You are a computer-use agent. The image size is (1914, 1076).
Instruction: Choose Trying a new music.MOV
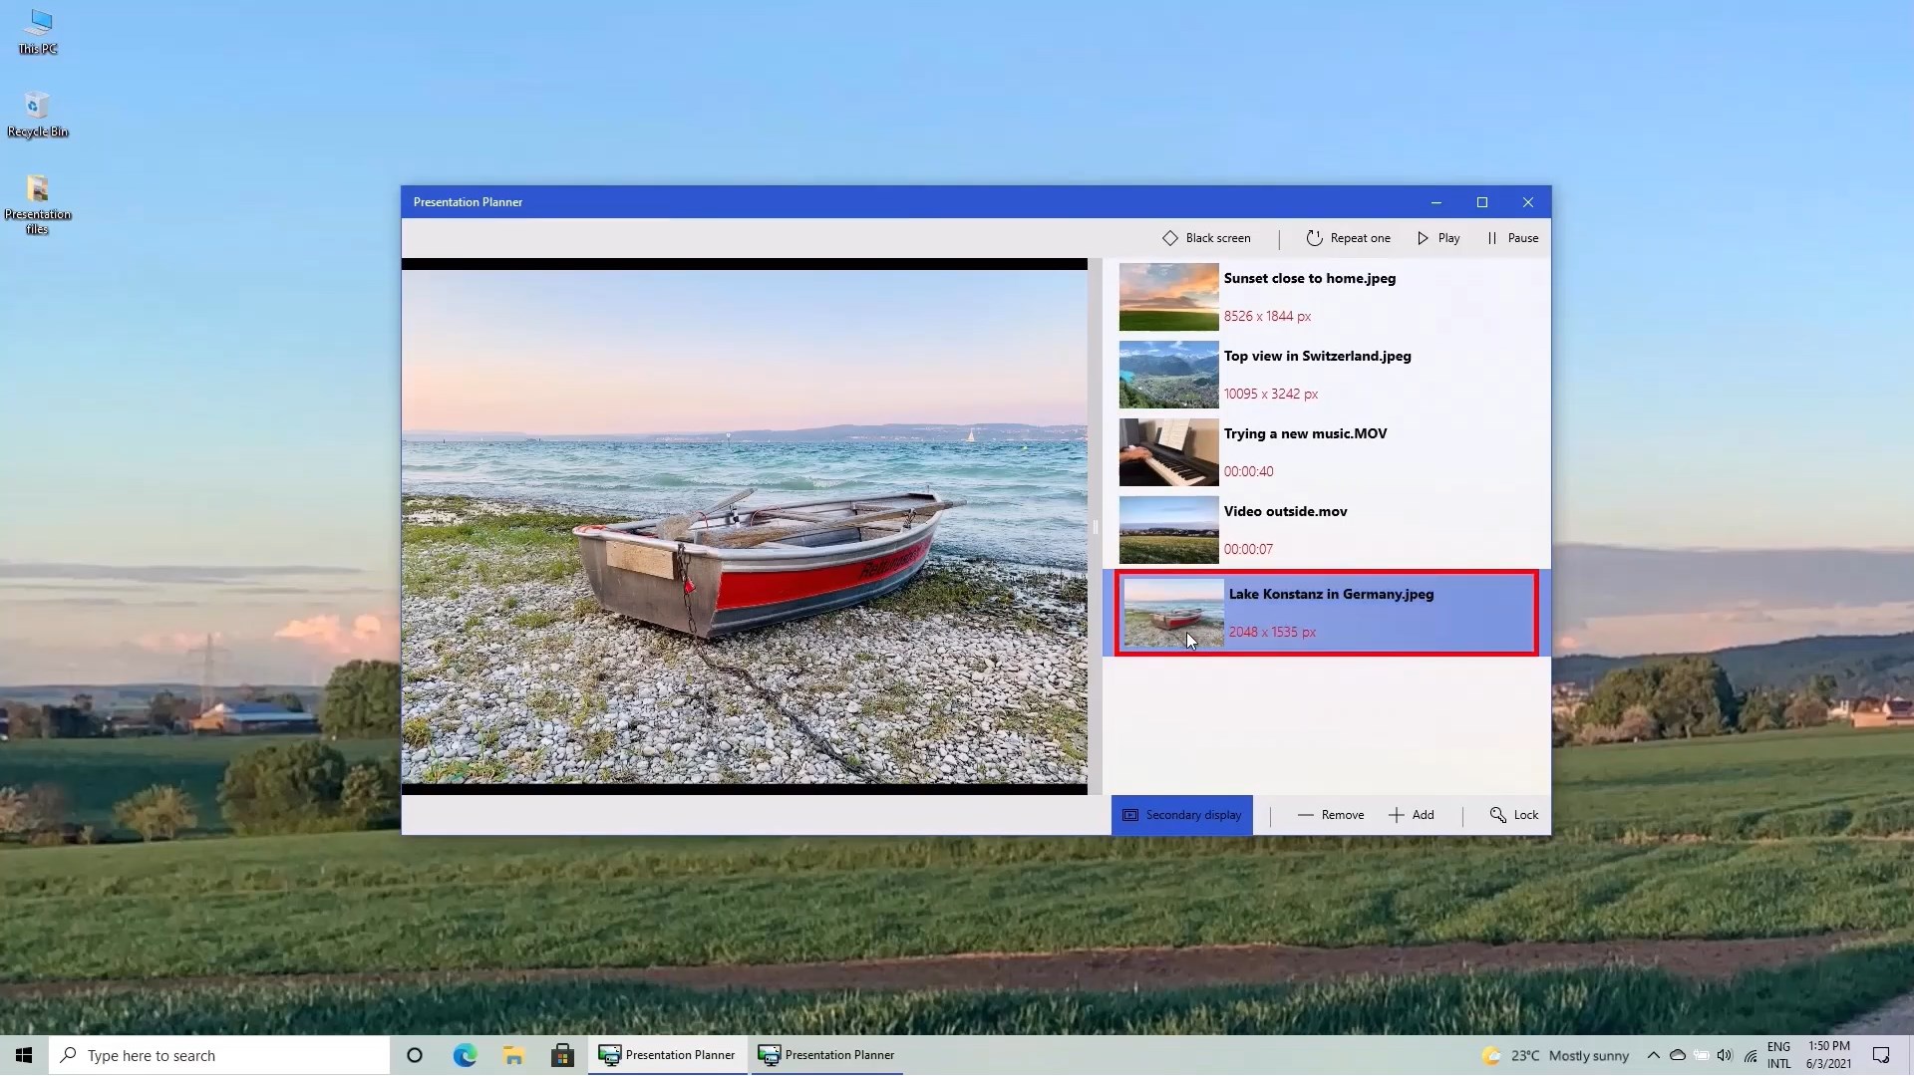click(1305, 434)
